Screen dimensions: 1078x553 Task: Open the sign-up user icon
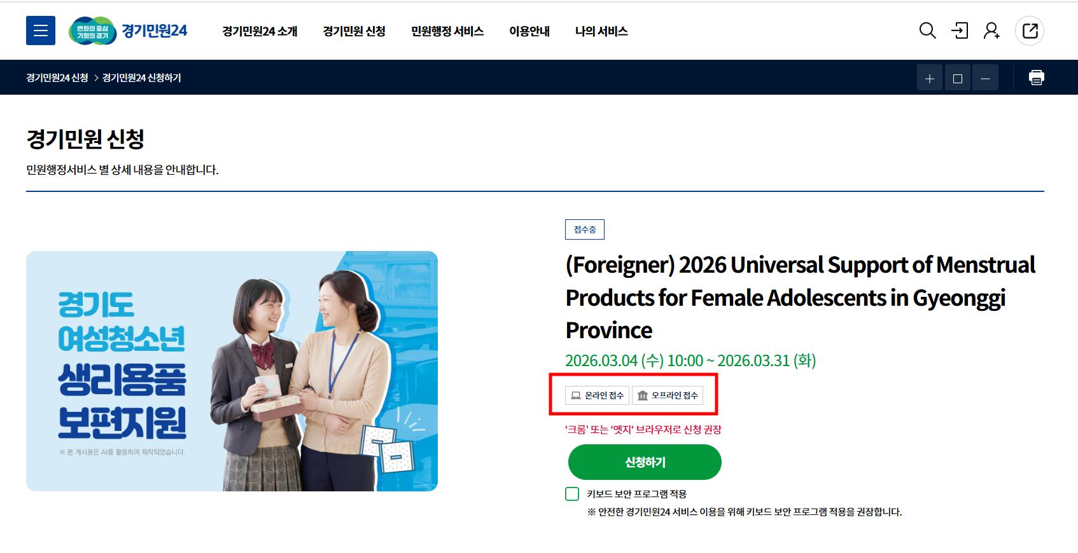click(x=991, y=31)
